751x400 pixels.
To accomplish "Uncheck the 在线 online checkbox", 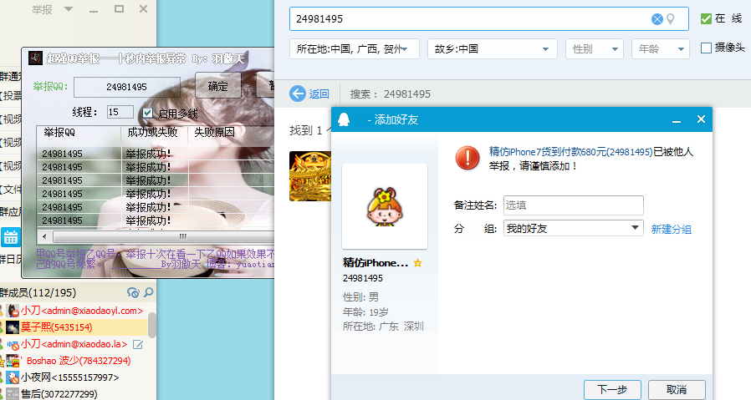I will 707,18.
